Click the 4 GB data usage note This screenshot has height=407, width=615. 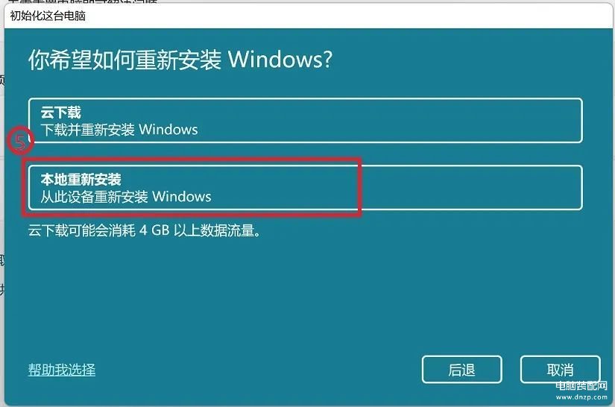(x=145, y=230)
